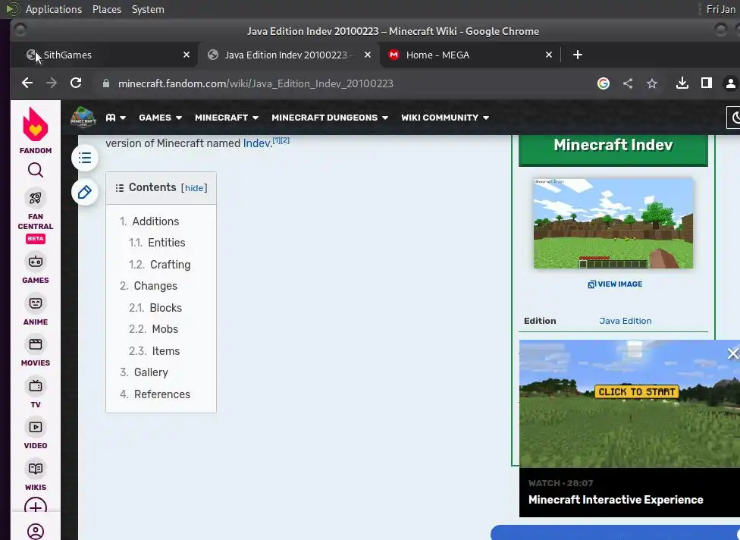This screenshot has width=740, height=540.
Task: Open Chrome downloads icon
Action: tap(682, 83)
